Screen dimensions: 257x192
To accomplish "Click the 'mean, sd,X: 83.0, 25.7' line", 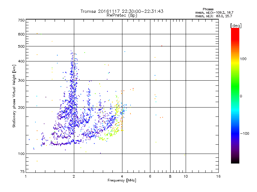I will point(214,16).
